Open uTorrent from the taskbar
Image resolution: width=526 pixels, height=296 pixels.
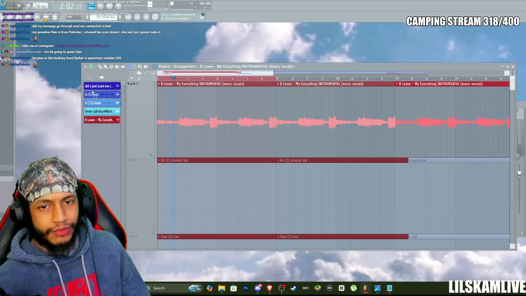(x=353, y=288)
